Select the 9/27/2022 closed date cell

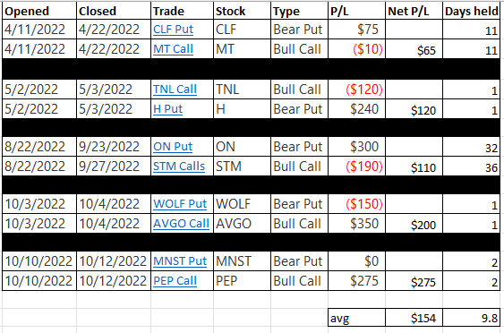114,166
